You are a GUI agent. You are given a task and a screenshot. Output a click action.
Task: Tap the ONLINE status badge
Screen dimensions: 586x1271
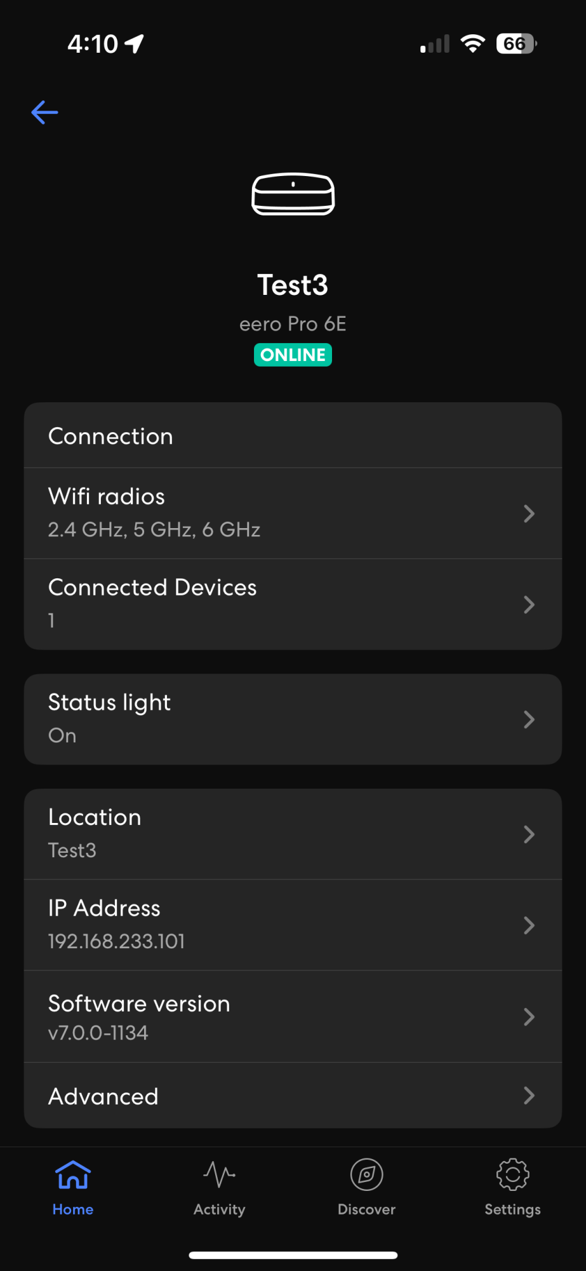[293, 355]
